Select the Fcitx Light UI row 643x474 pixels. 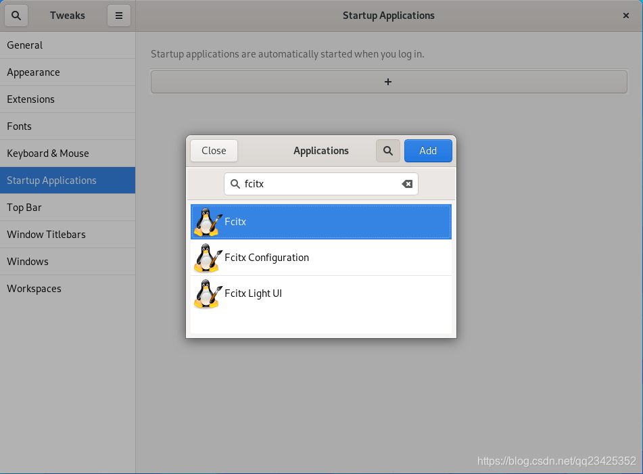321,293
